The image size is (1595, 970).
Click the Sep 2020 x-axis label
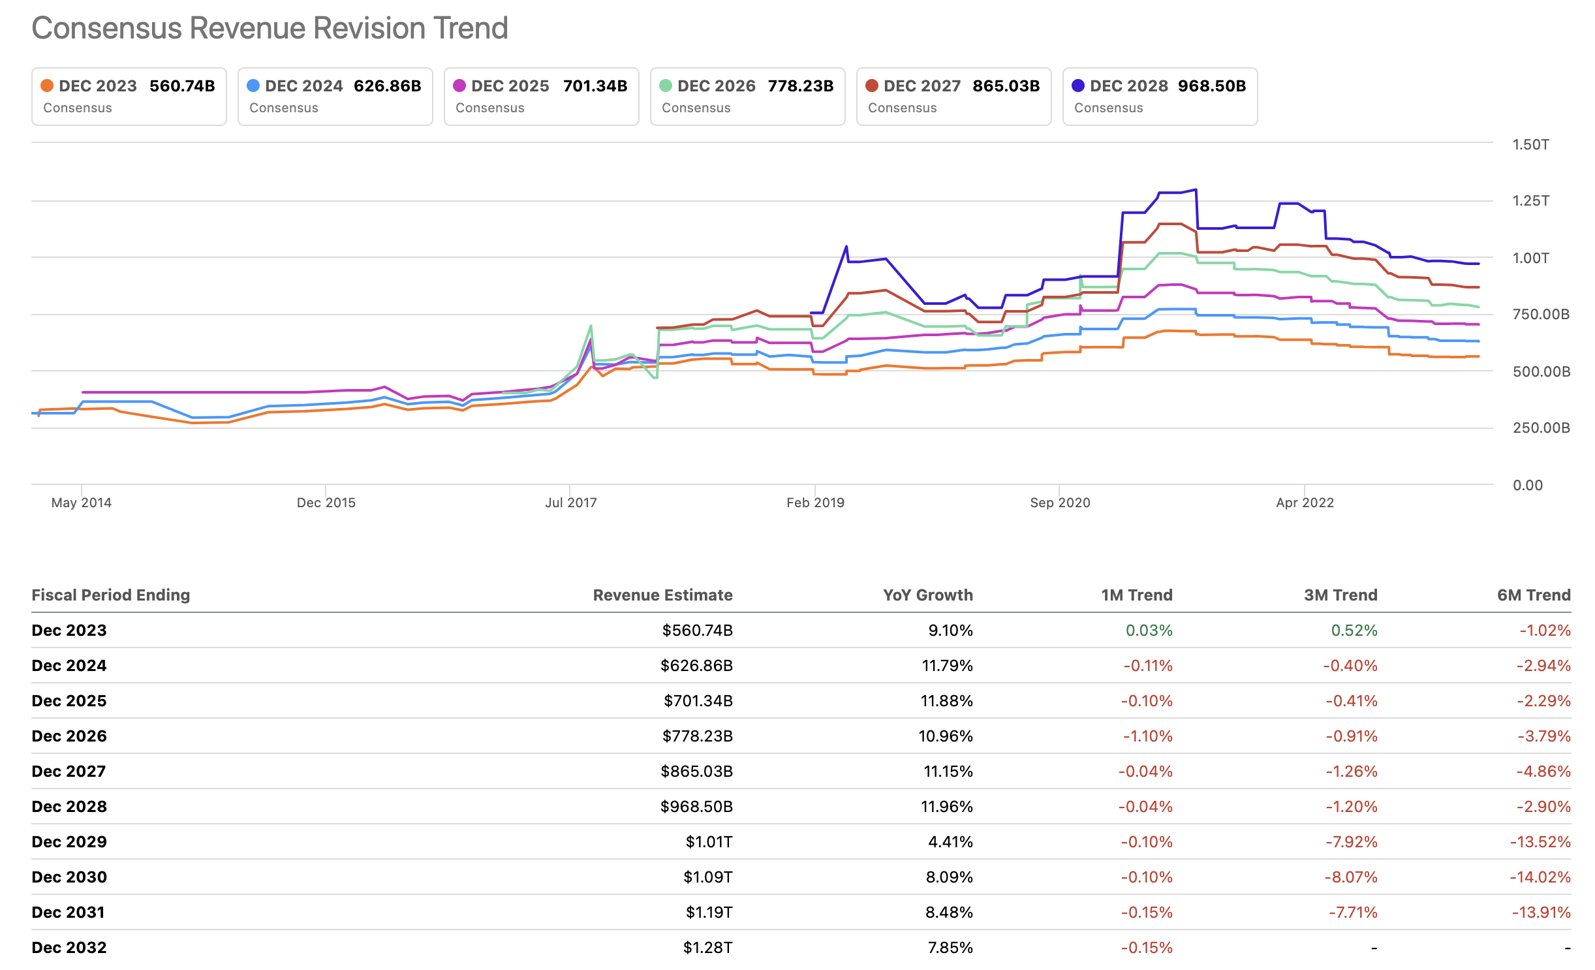[1060, 503]
